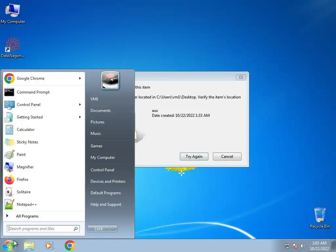The width and height of the screenshot is (336, 252).
Task: Open Help and Support
Action: pyautogui.click(x=106, y=204)
